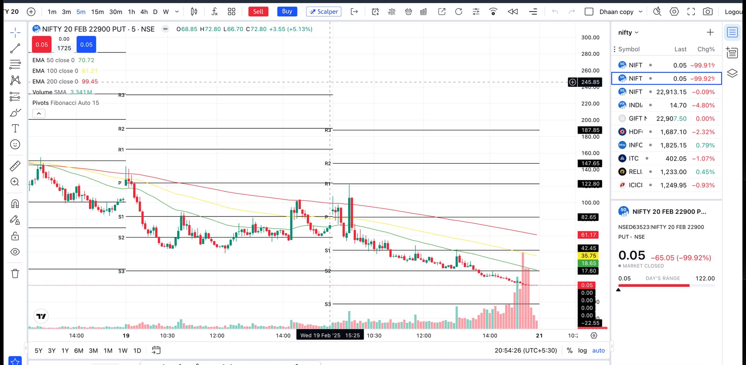Screen dimensions: 746x365
Task: Select the D daily timeframe
Action: (x=155, y=12)
